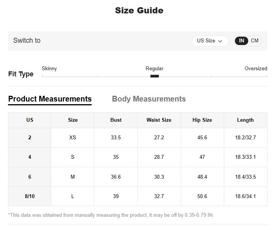Screen dimensions: 275x229
Task: Click the L size cell
Action: pos(73,196)
